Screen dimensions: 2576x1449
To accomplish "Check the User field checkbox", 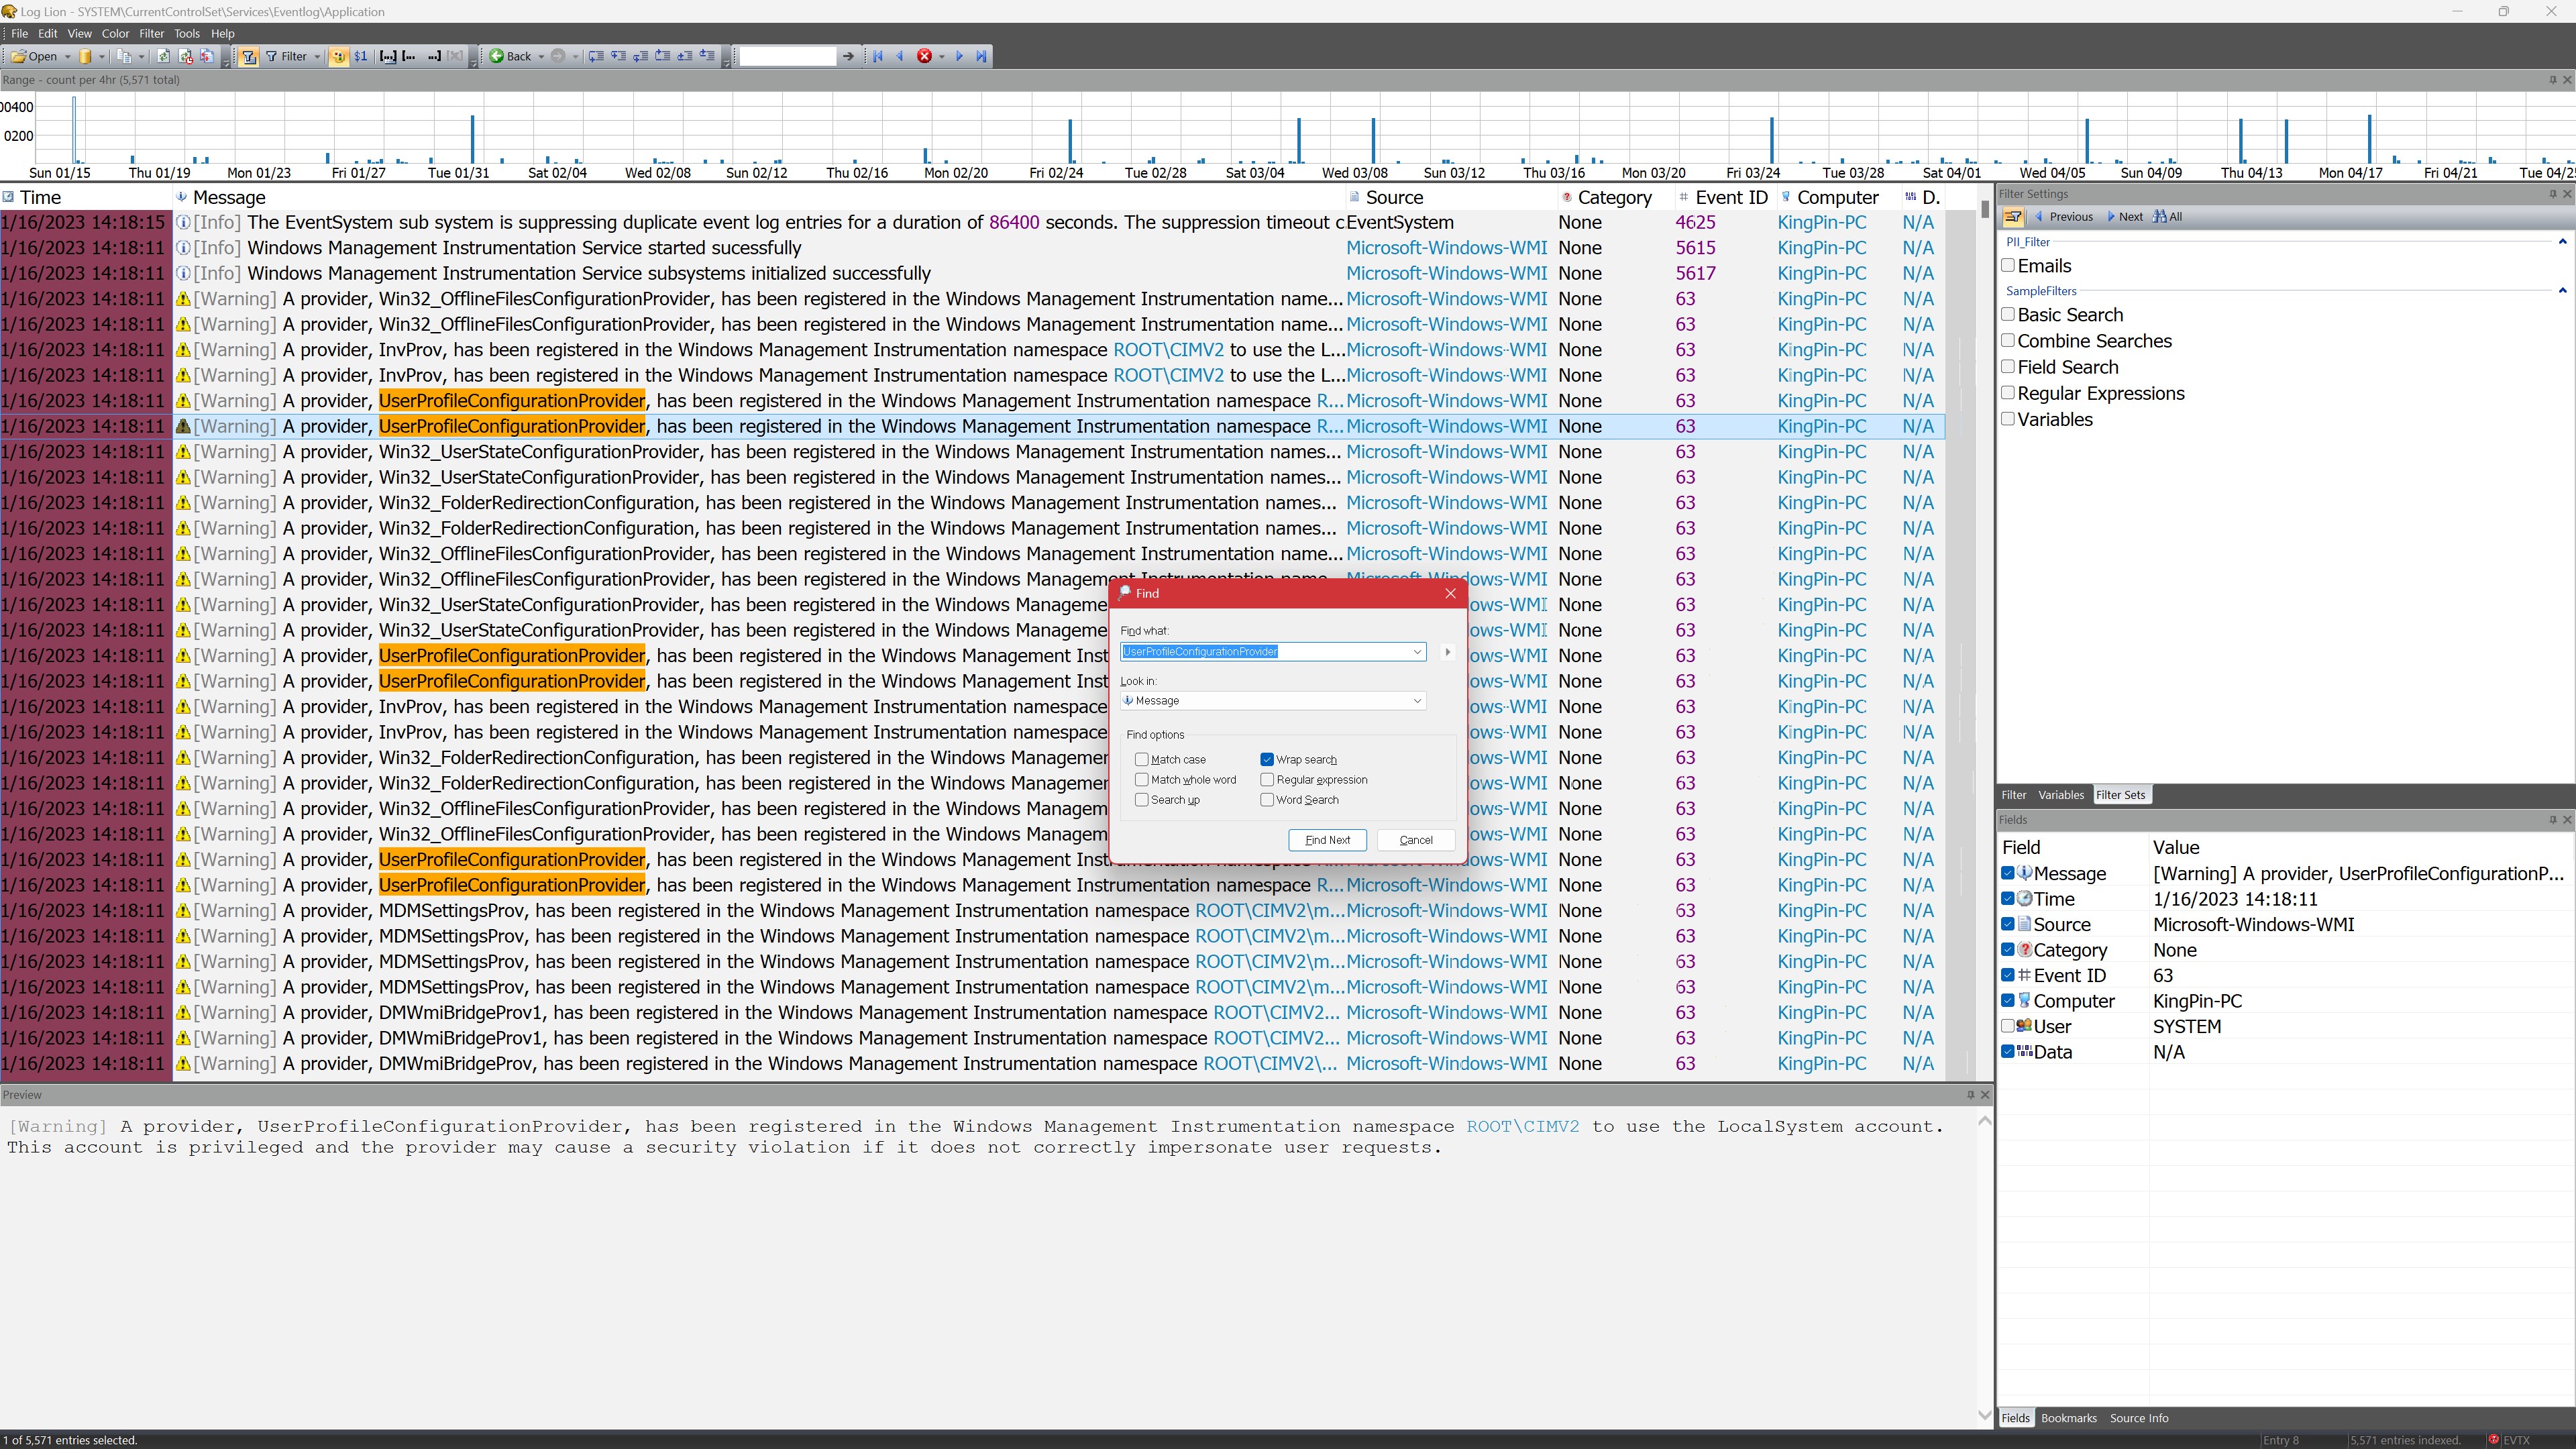I will (x=2008, y=1026).
